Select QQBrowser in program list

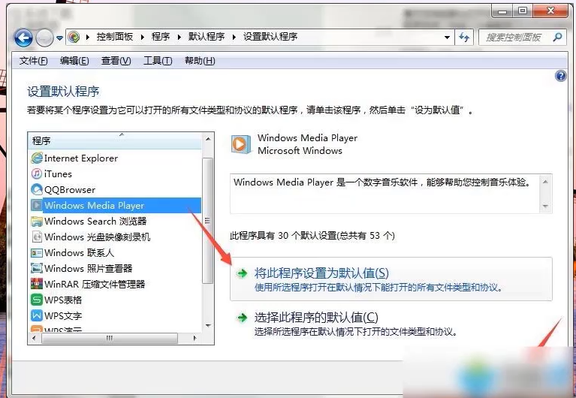[70, 190]
